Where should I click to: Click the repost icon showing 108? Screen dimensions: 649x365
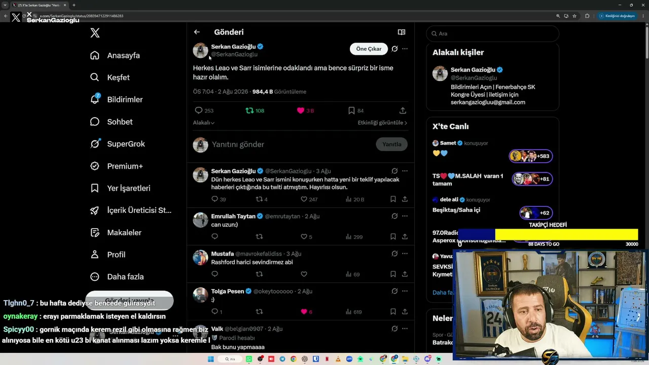249,111
